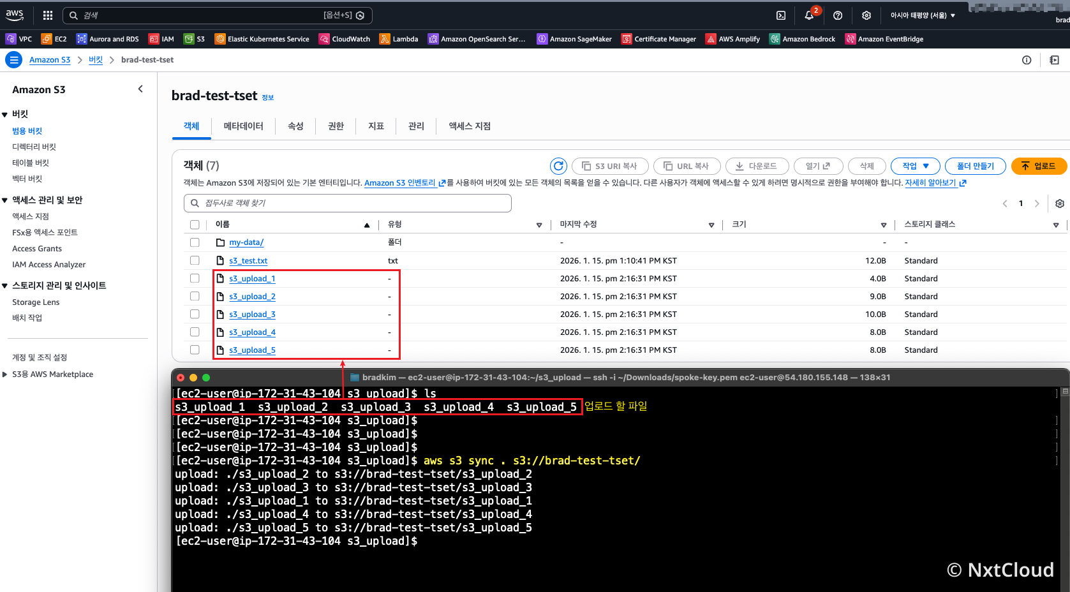Image resolution: width=1070 pixels, height=592 pixels.
Task: Focus the top AWS 검색 search bar
Action: coord(217,15)
